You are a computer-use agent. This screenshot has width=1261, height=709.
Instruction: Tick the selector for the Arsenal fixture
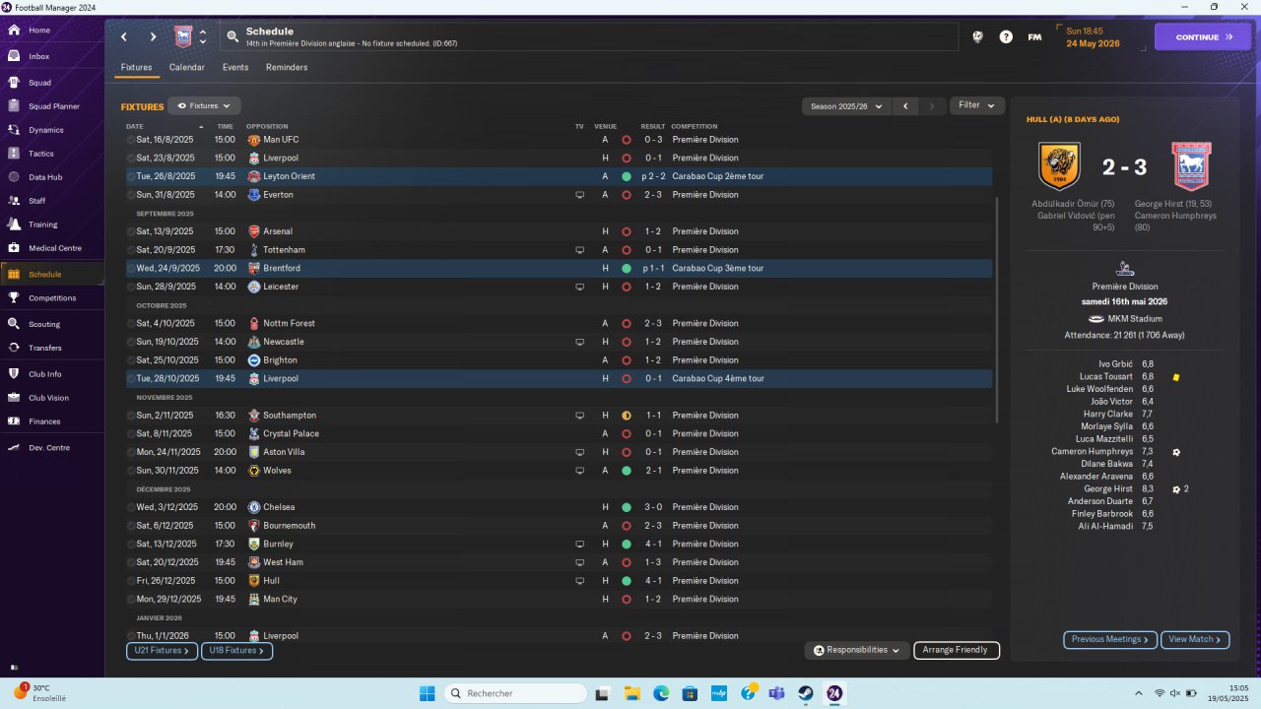pos(130,231)
